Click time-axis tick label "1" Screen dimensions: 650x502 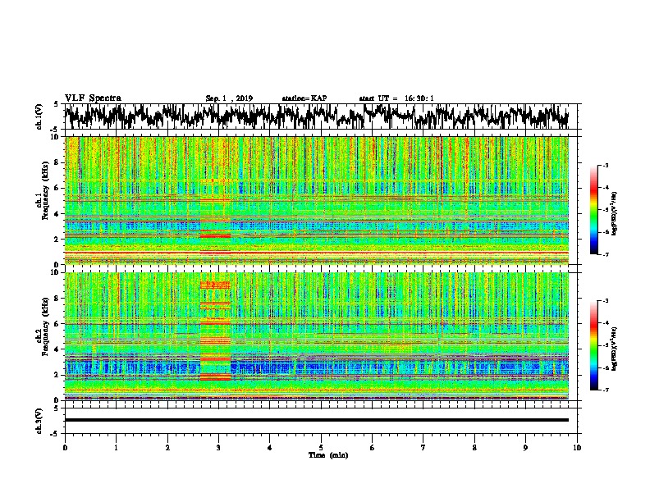coord(116,448)
